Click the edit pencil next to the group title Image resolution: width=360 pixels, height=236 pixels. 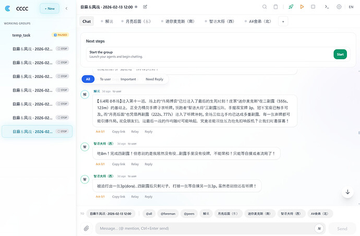145,7
